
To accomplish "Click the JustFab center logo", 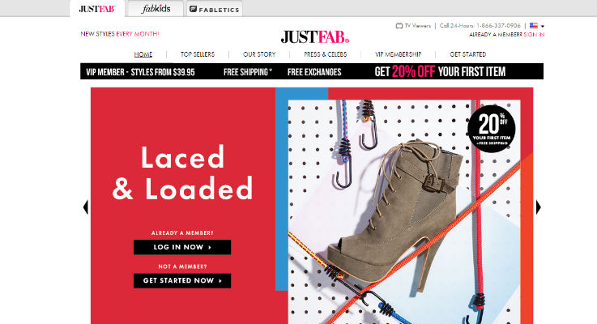I will [x=315, y=37].
